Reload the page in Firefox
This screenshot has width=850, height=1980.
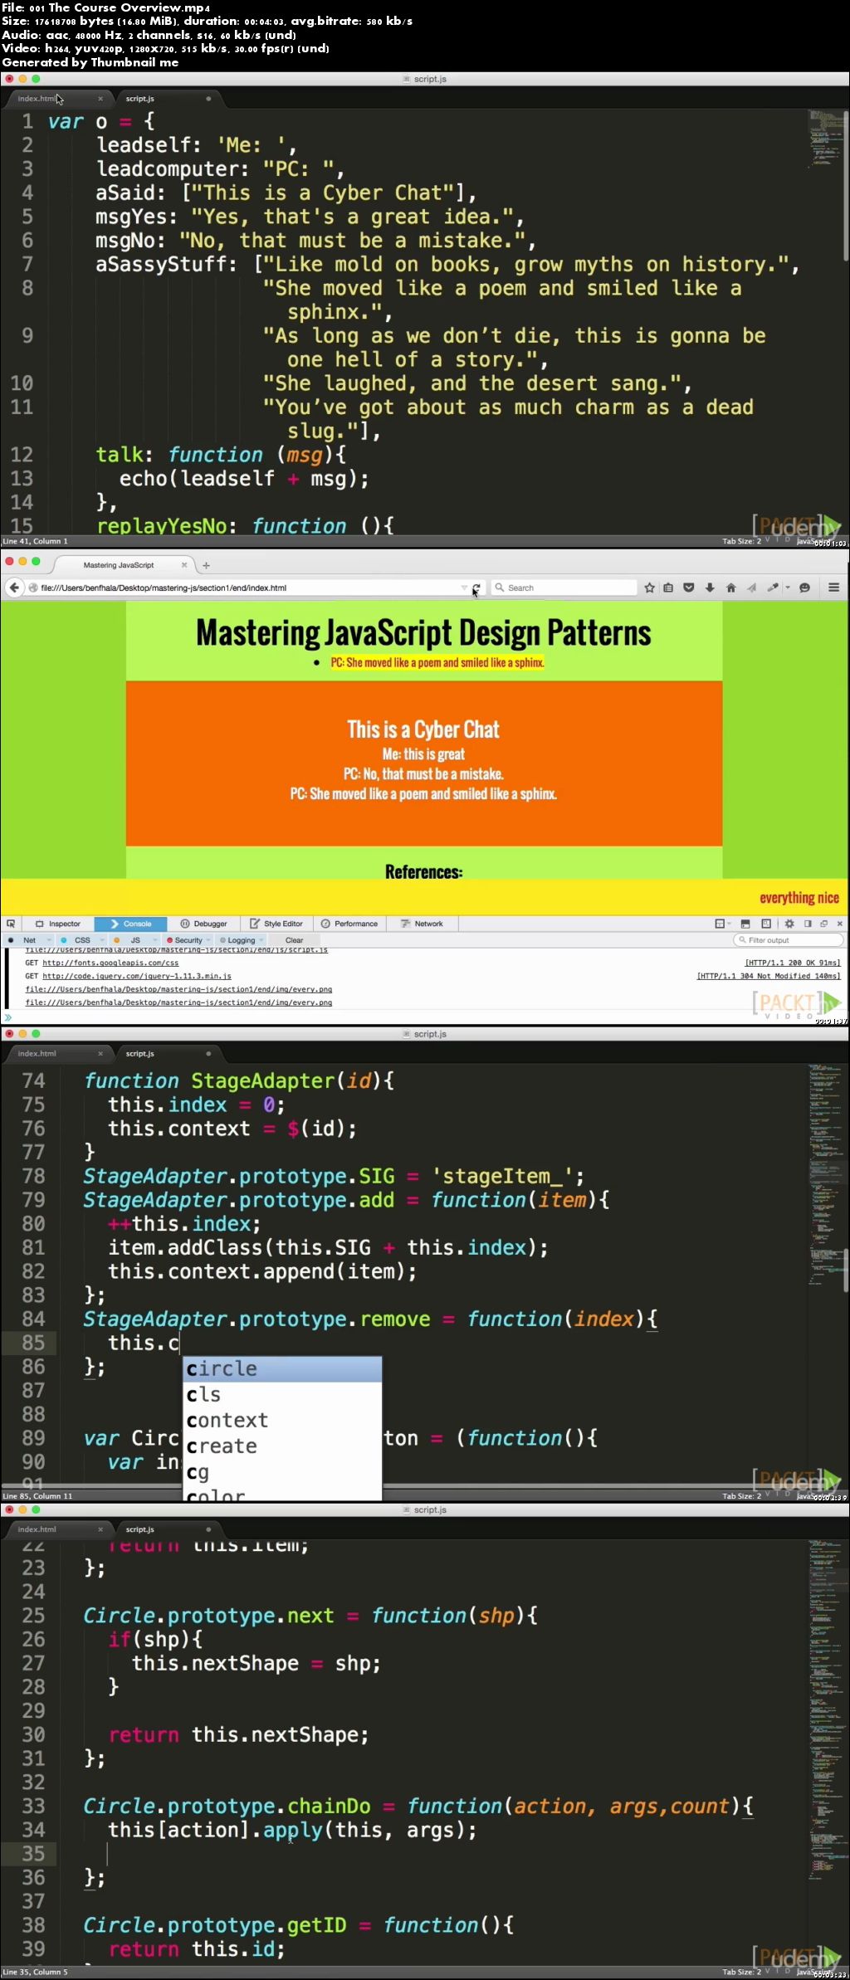pyautogui.click(x=476, y=588)
